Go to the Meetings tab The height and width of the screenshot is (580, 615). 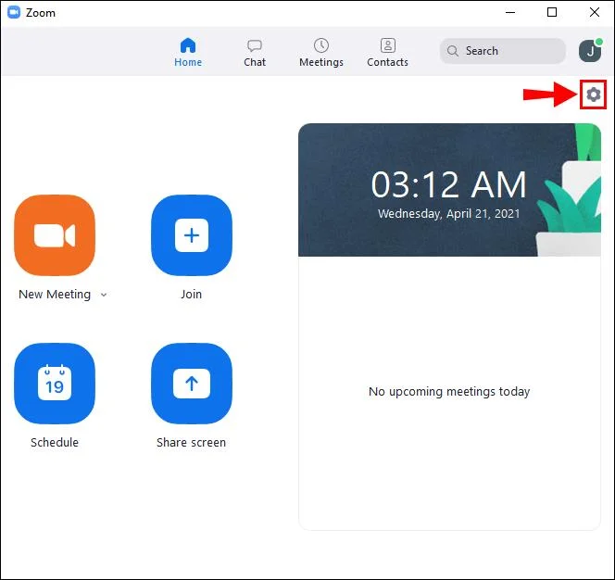[321, 53]
